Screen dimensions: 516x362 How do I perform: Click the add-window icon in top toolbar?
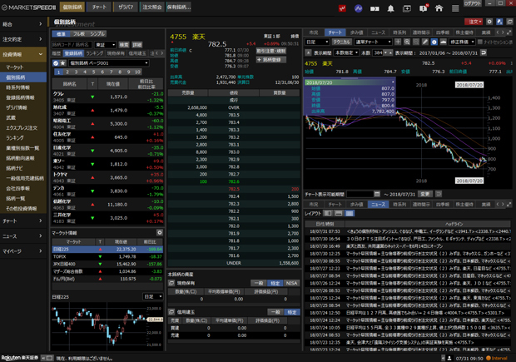point(407,8)
